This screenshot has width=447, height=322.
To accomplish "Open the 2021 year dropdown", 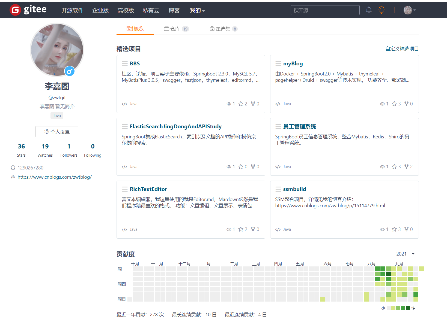I will [406, 254].
